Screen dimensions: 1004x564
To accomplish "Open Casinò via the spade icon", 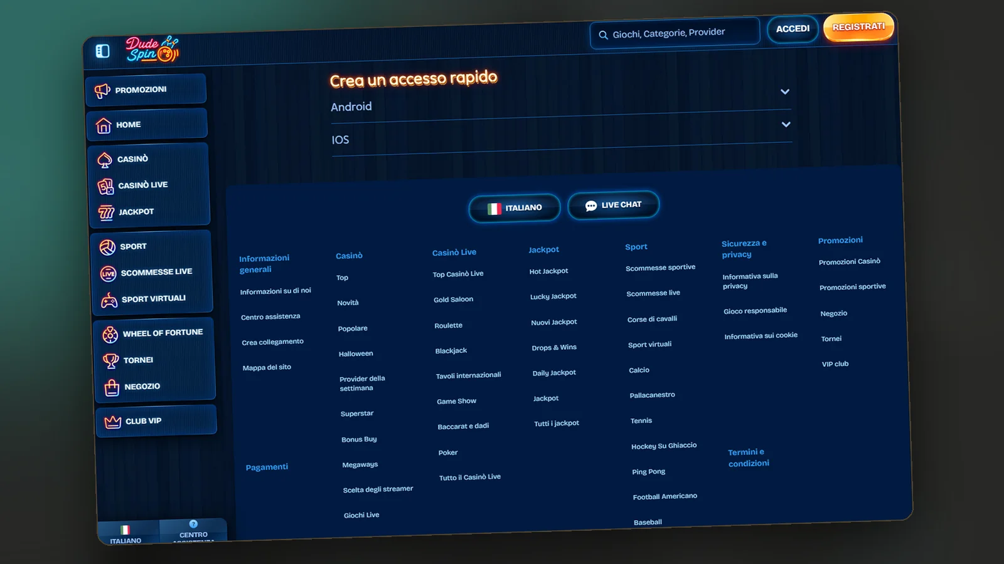I will coord(105,160).
